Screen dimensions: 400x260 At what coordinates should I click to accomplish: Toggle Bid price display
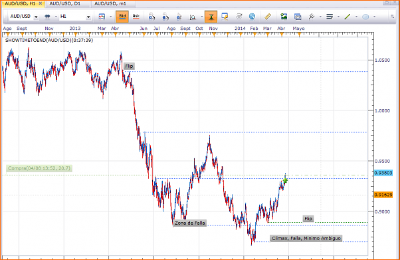point(122,17)
